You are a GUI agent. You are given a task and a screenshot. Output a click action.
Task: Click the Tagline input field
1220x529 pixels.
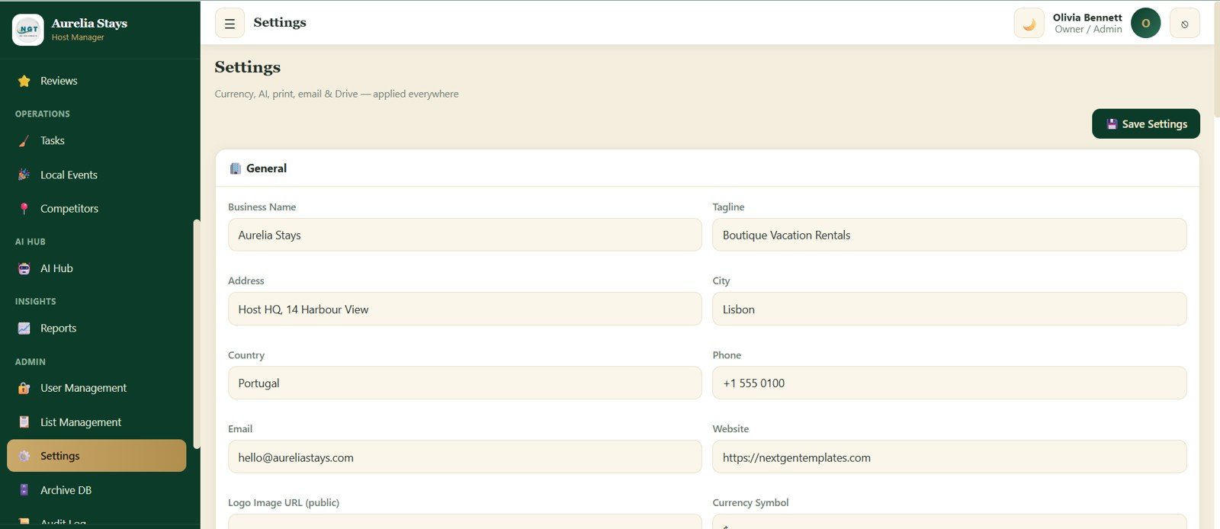tap(949, 235)
